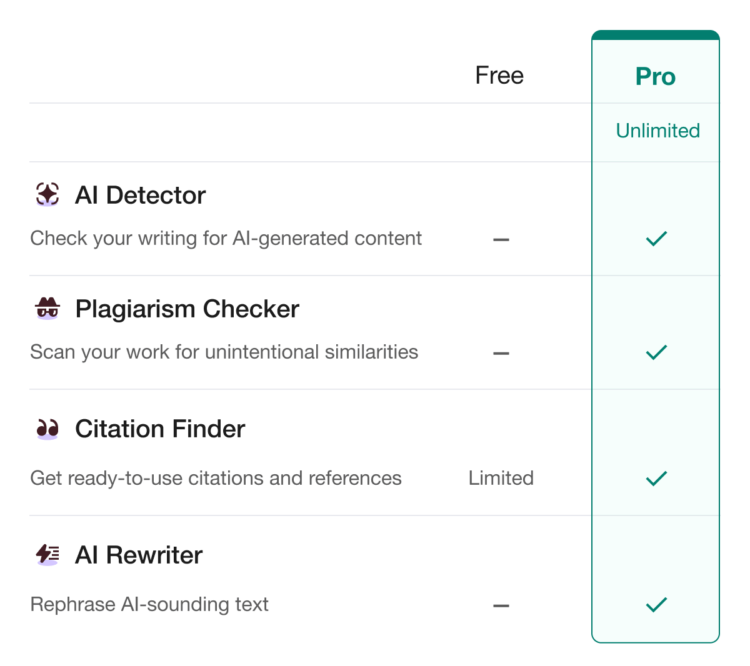Select the Free plan column header
750x666 pixels.
tap(499, 76)
